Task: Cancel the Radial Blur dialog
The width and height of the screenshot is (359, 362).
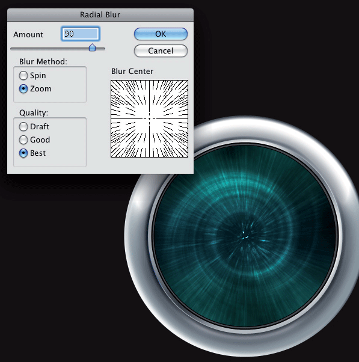Action: (161, 51)
